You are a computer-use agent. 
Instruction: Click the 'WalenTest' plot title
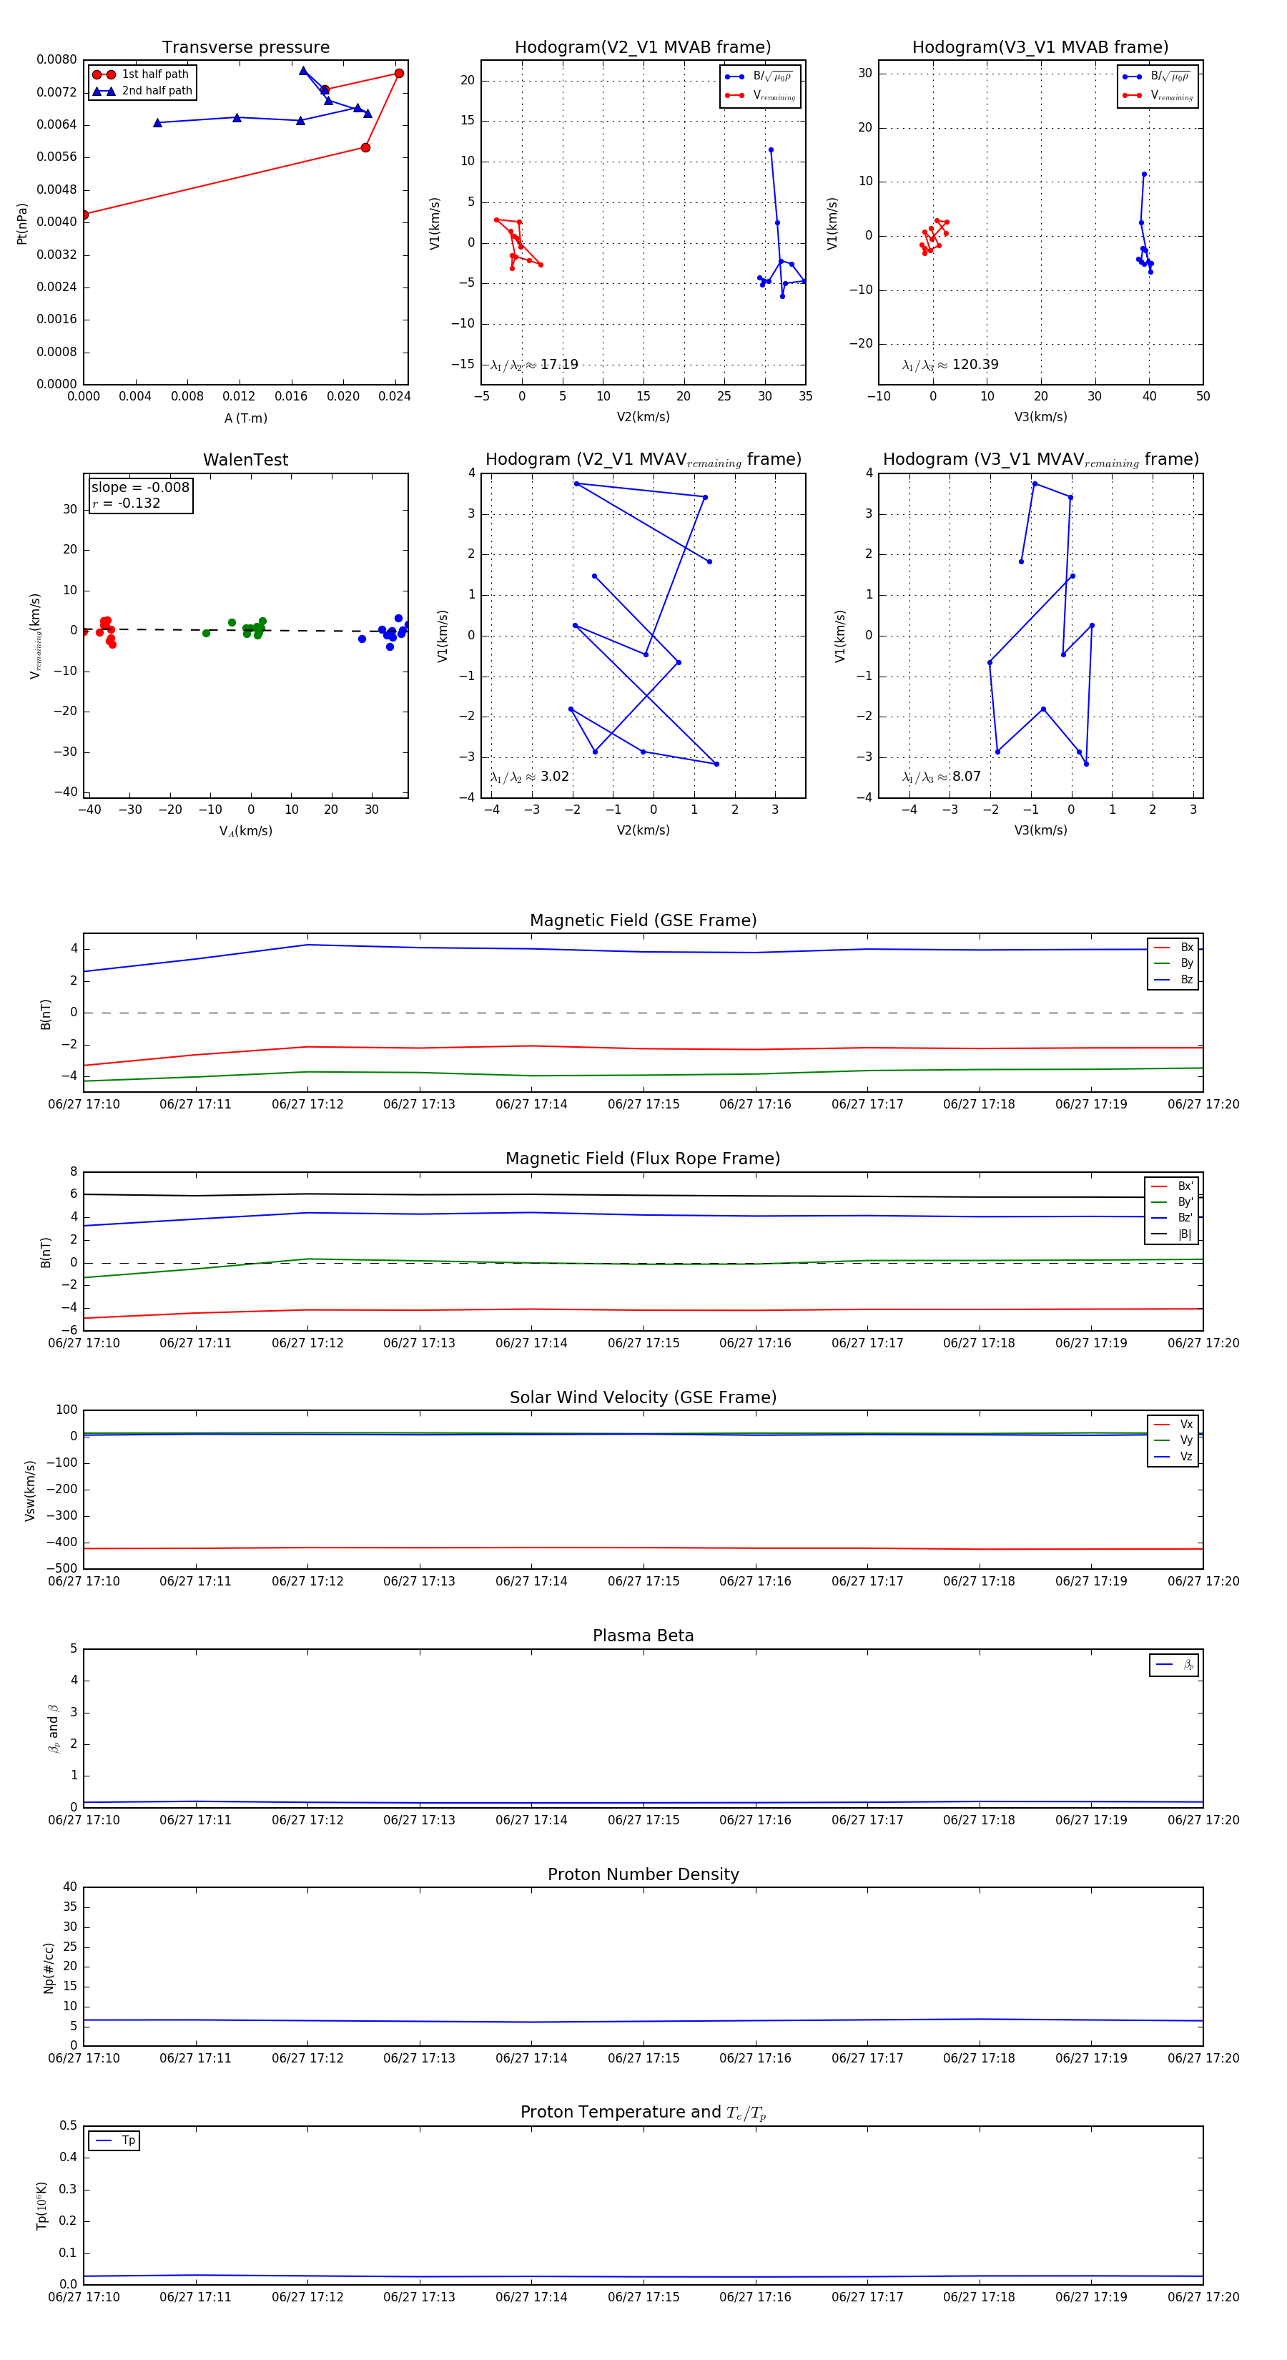(245, 460)
